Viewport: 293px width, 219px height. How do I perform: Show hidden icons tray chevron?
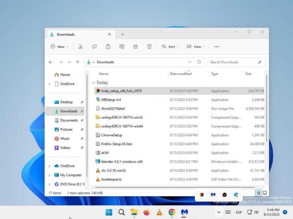[219, 212]
